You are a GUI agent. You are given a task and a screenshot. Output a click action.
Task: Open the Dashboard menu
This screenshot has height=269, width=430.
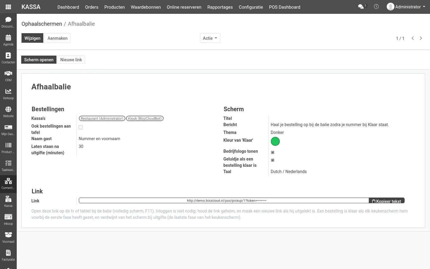[x=68, y=7]
